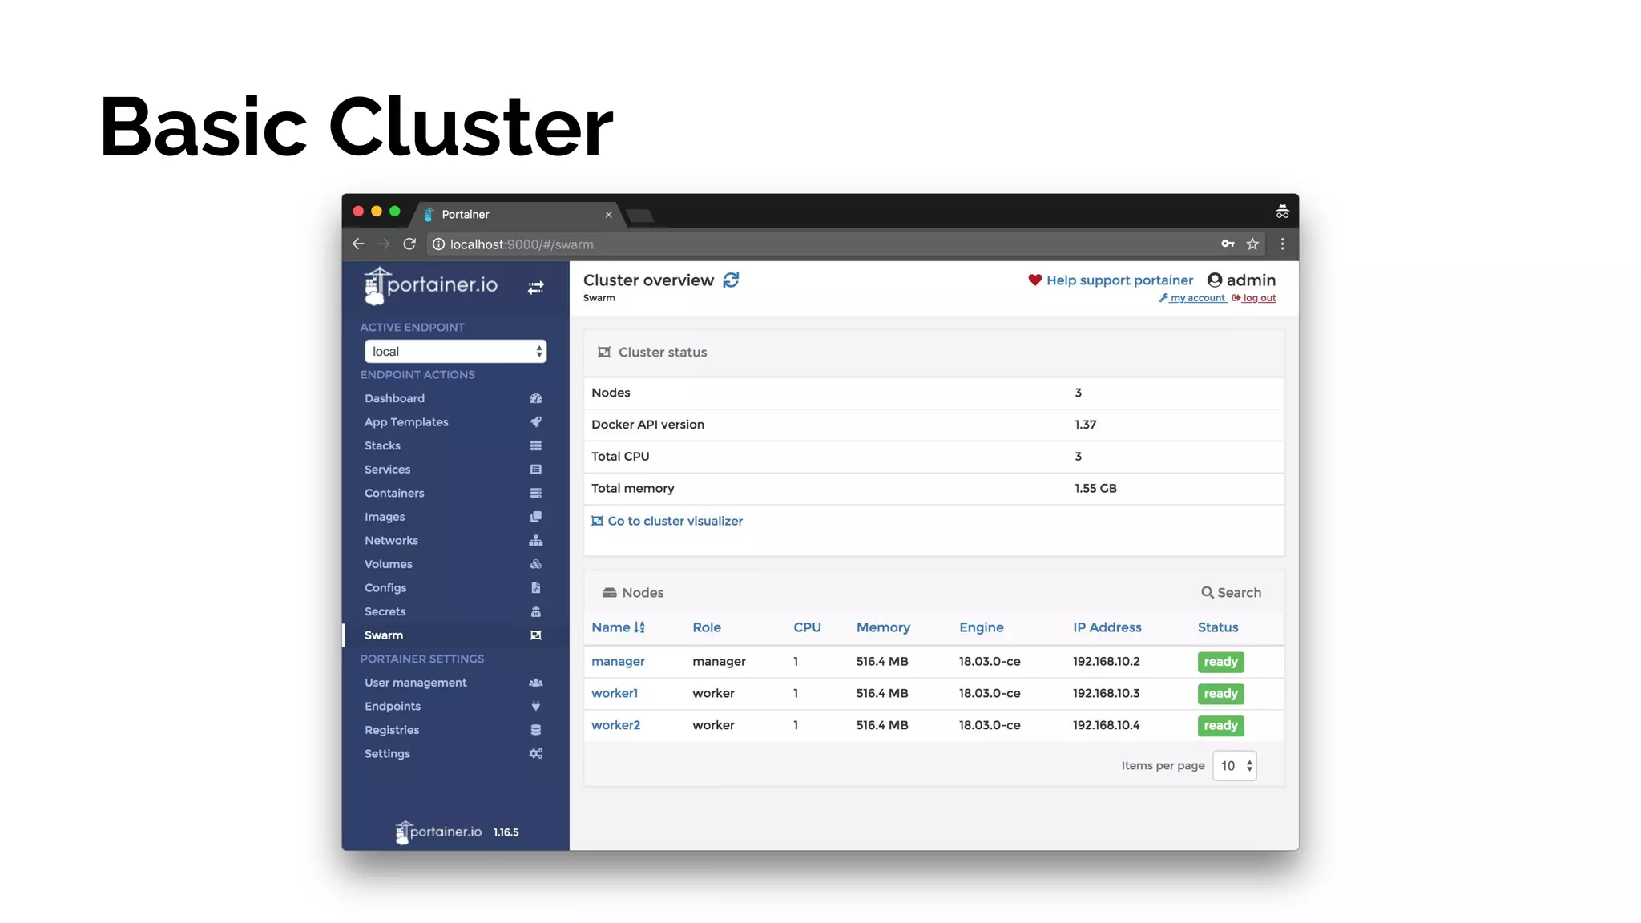Click the User management users icon
Screen dimensions: 1641x923
pos(536,683)
